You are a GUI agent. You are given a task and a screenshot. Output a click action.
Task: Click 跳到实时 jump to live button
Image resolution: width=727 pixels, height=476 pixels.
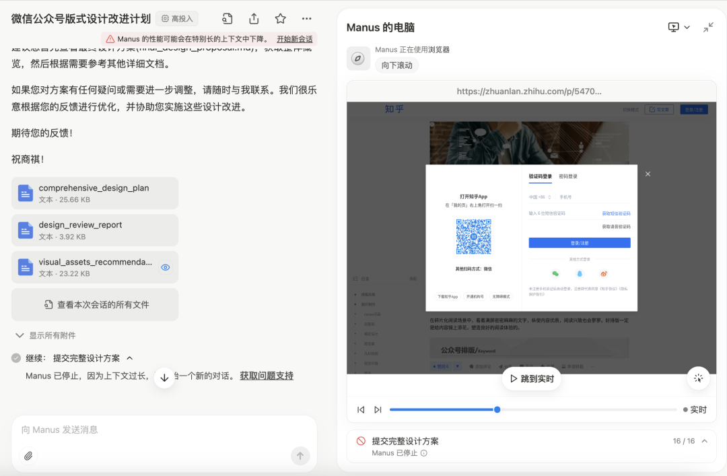pos(532,378)
